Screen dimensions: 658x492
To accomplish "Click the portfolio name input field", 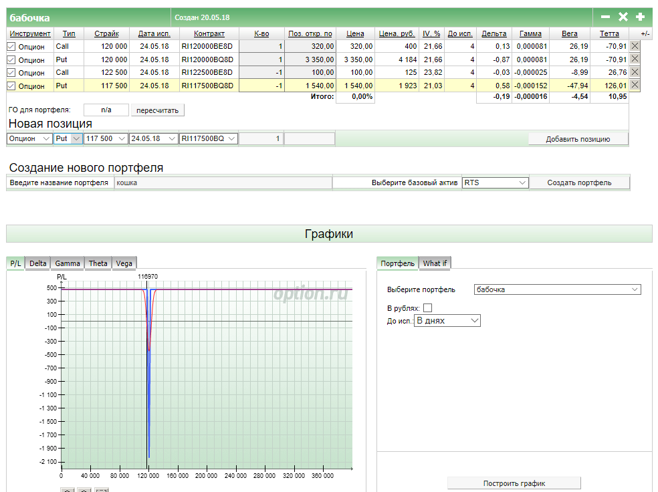I will pos(223,182).
